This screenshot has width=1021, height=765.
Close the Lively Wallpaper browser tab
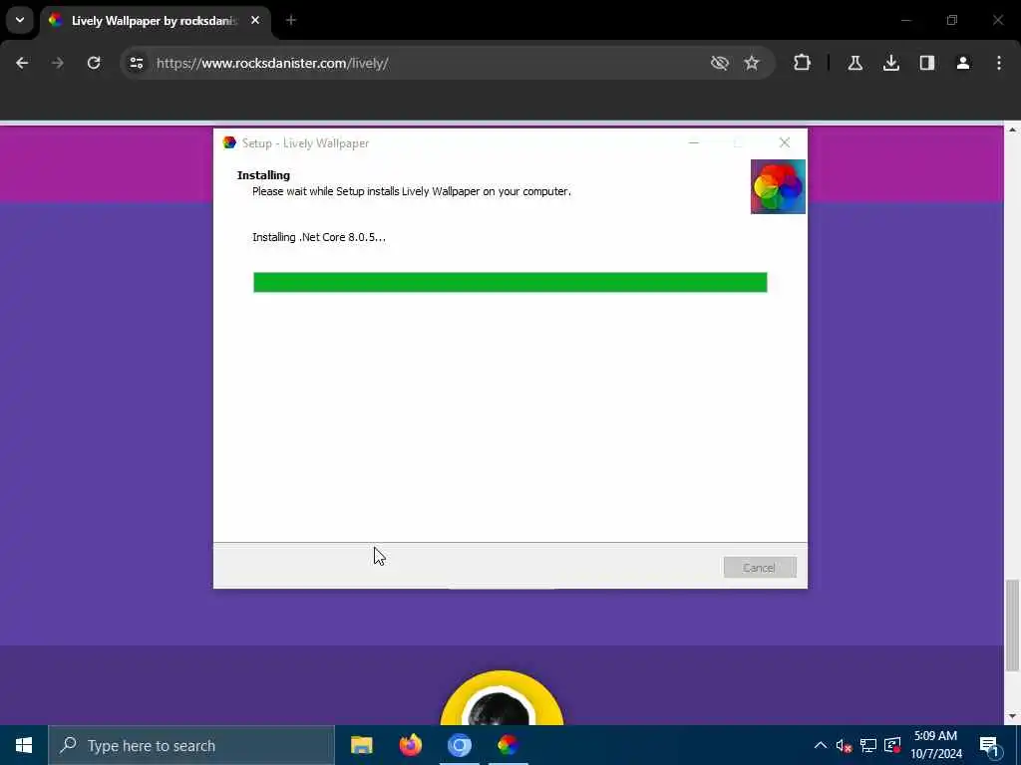click(255, 21)
